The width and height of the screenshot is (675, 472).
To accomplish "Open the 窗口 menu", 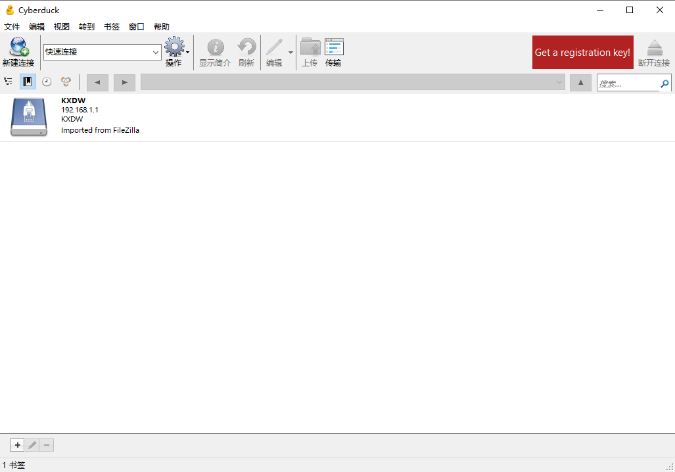I will [137, 27].
